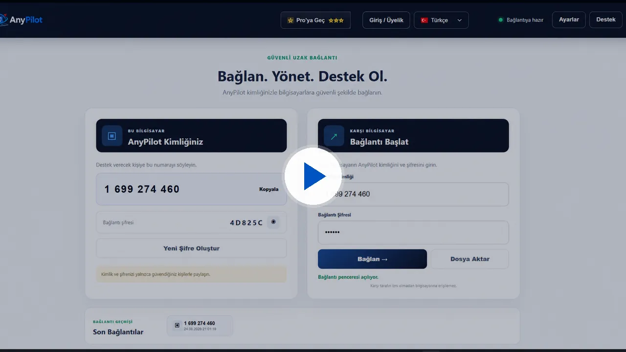Click the Turkish flag icon in the language selector
The height and width of the screenshot is (352, 626).
tap(424, 20)
